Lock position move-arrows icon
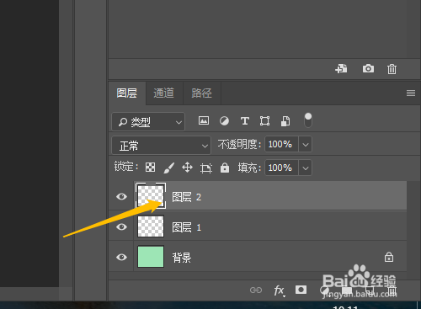 click(x=187, y=168)
